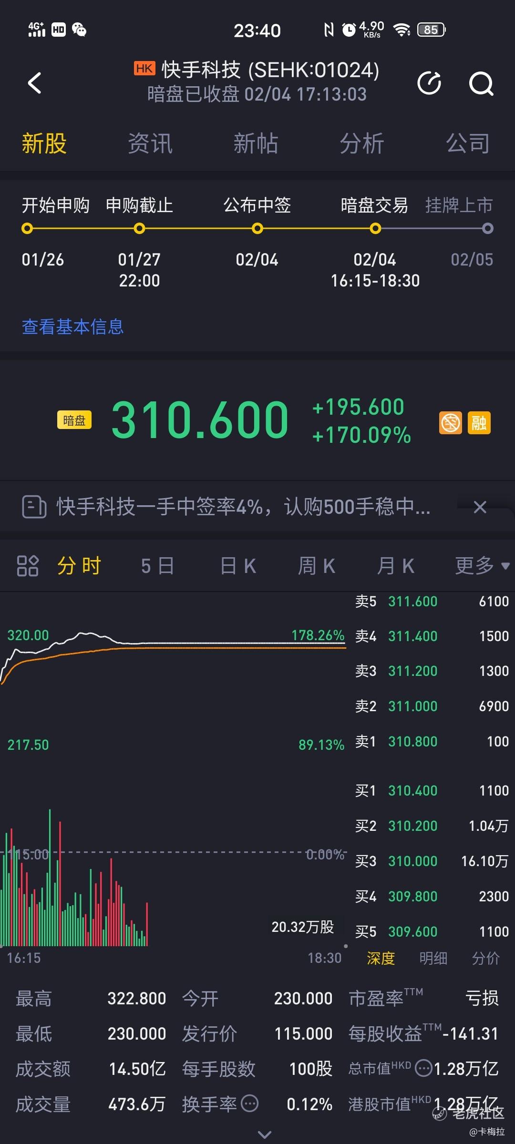Tap the 开始申购 timeline marker
Viewport: 515px width, 1144px height.
[x=27, y=229]
